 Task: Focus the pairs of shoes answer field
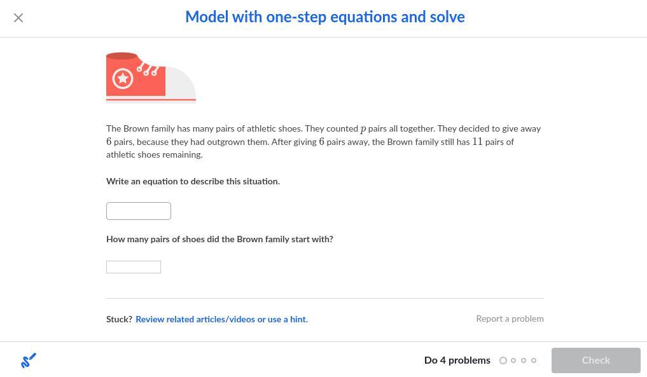pyautogui.click(x=134, y=267)
